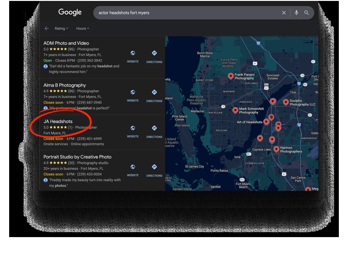Get directions to Alma B Photography

154,96
